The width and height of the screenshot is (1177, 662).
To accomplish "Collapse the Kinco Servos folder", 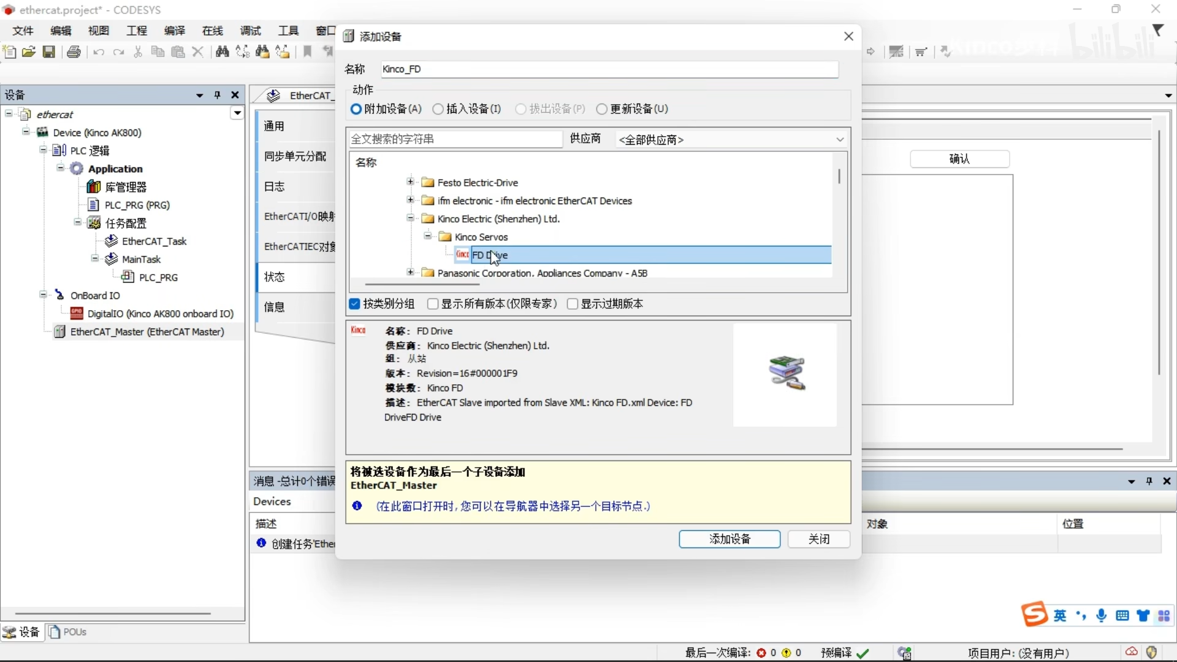I will click(x=427, y=236).
